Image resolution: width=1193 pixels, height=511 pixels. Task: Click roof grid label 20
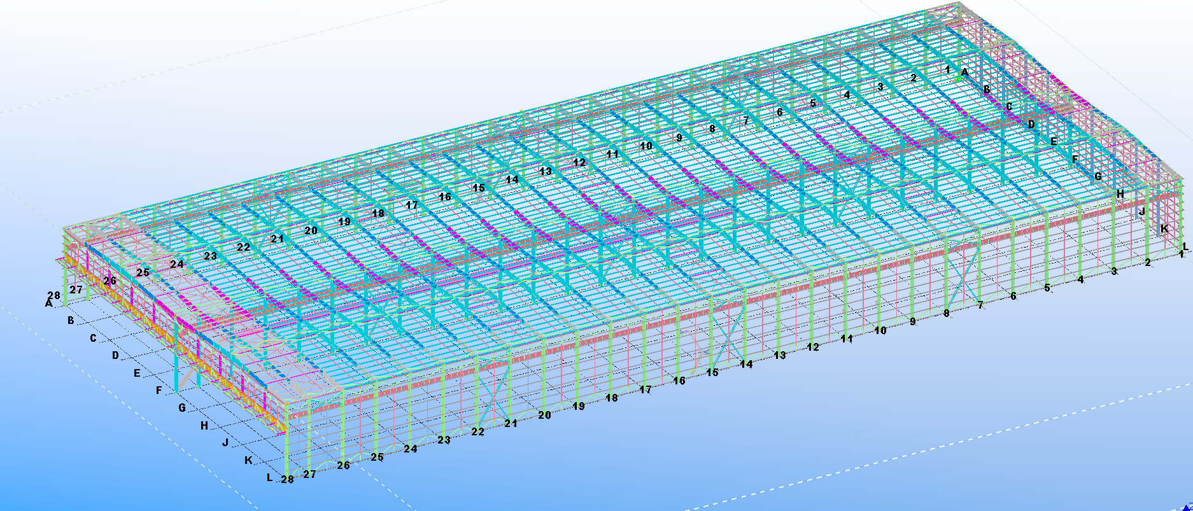point(311,230)
